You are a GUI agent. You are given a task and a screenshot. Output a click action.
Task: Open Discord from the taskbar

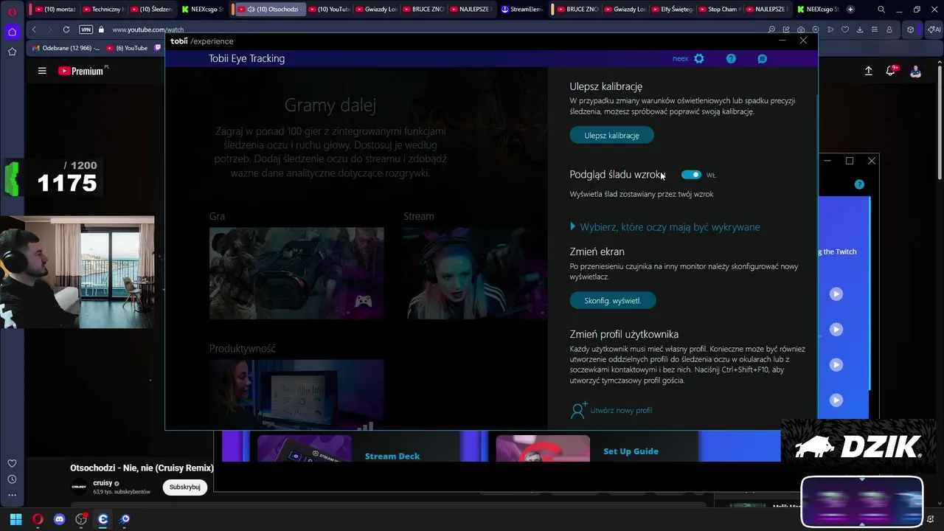59,519
